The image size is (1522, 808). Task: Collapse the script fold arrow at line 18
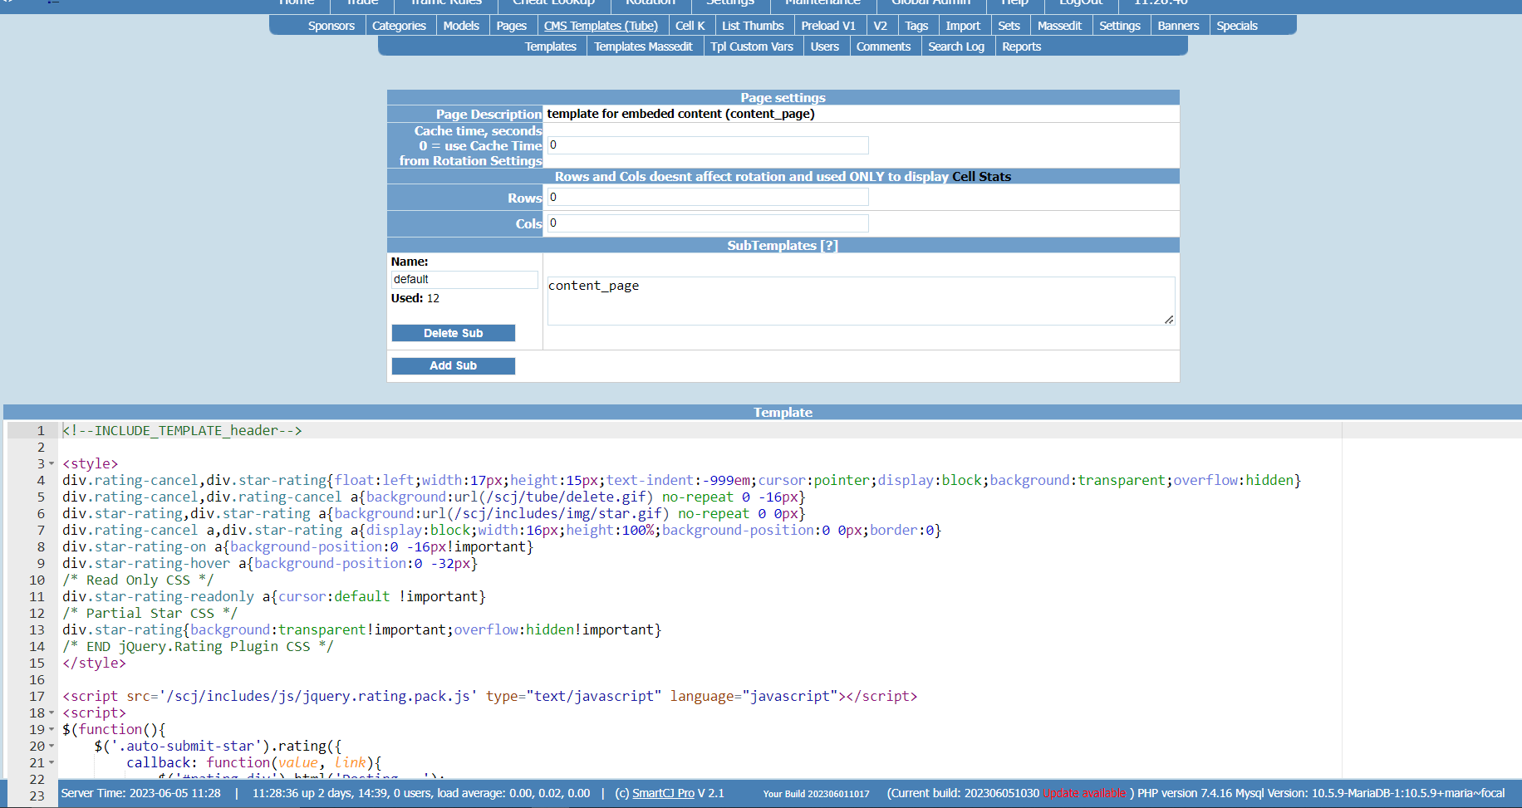point(52,713)
